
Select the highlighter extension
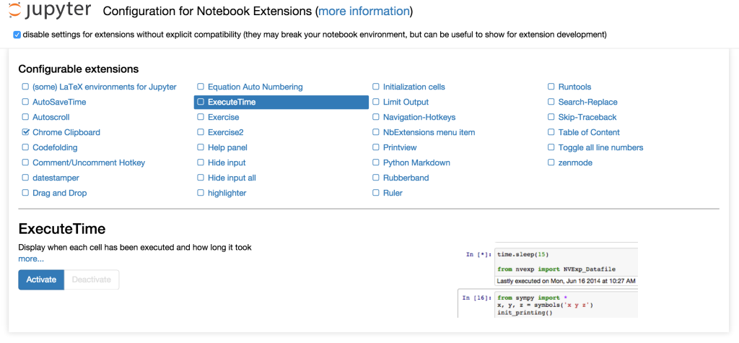[x=227, y=193]
